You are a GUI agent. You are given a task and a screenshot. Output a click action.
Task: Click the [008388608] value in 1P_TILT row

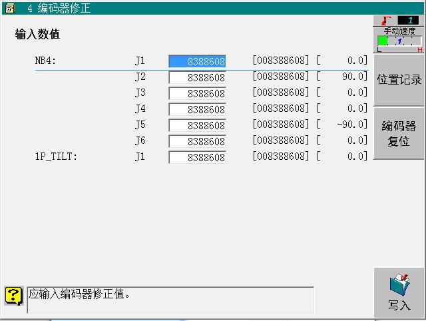[x=281, y=157]
